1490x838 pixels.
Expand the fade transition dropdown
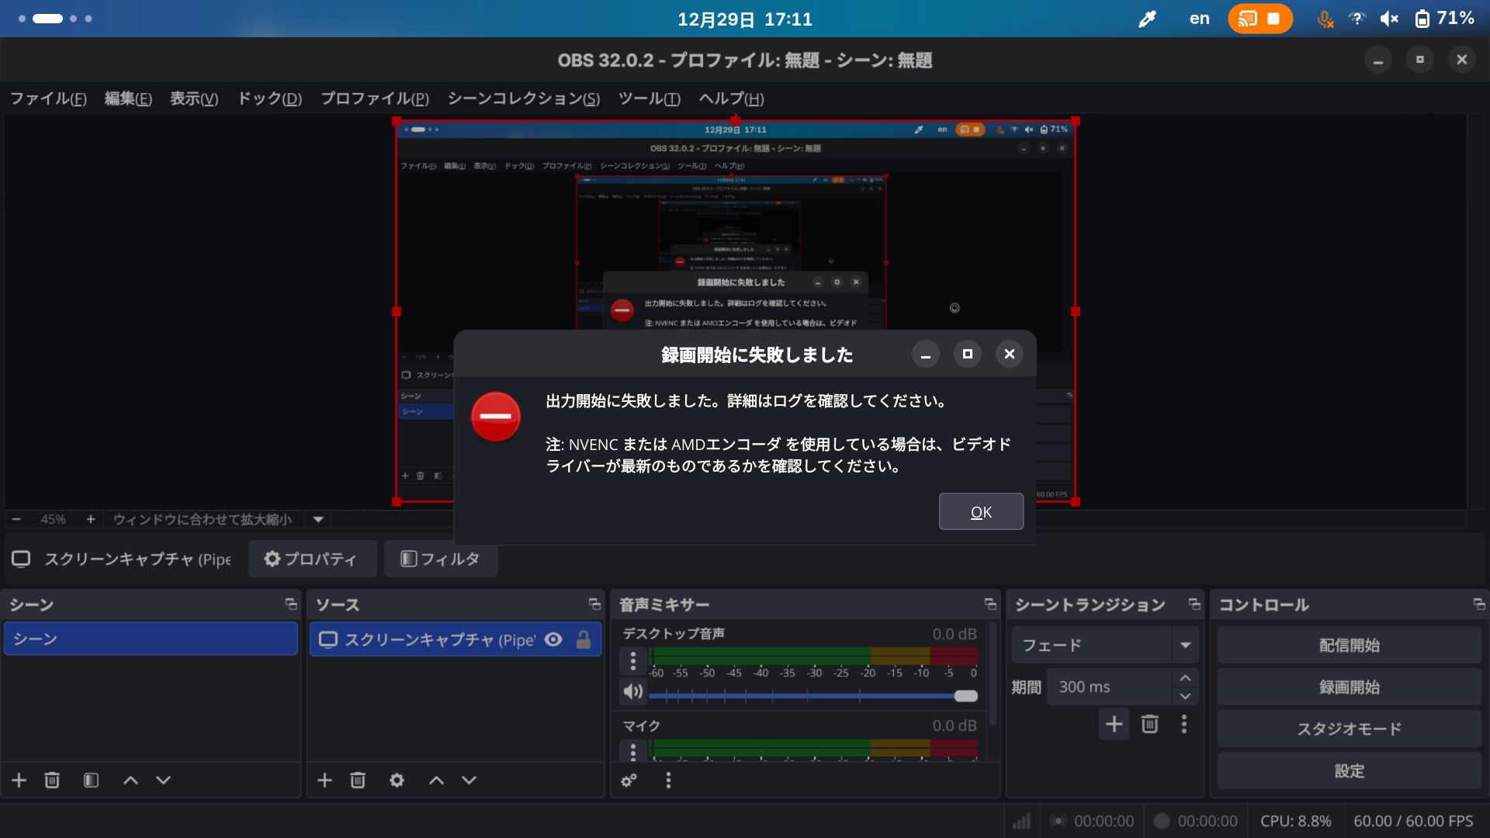point(1185,645)
